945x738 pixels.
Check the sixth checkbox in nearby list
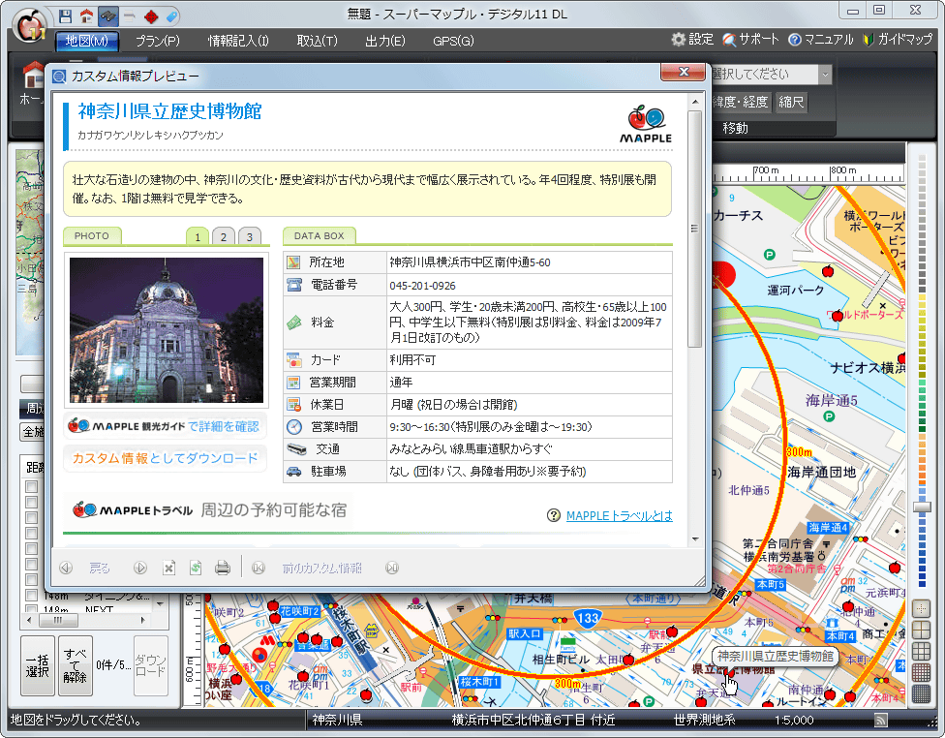point(31,565)
